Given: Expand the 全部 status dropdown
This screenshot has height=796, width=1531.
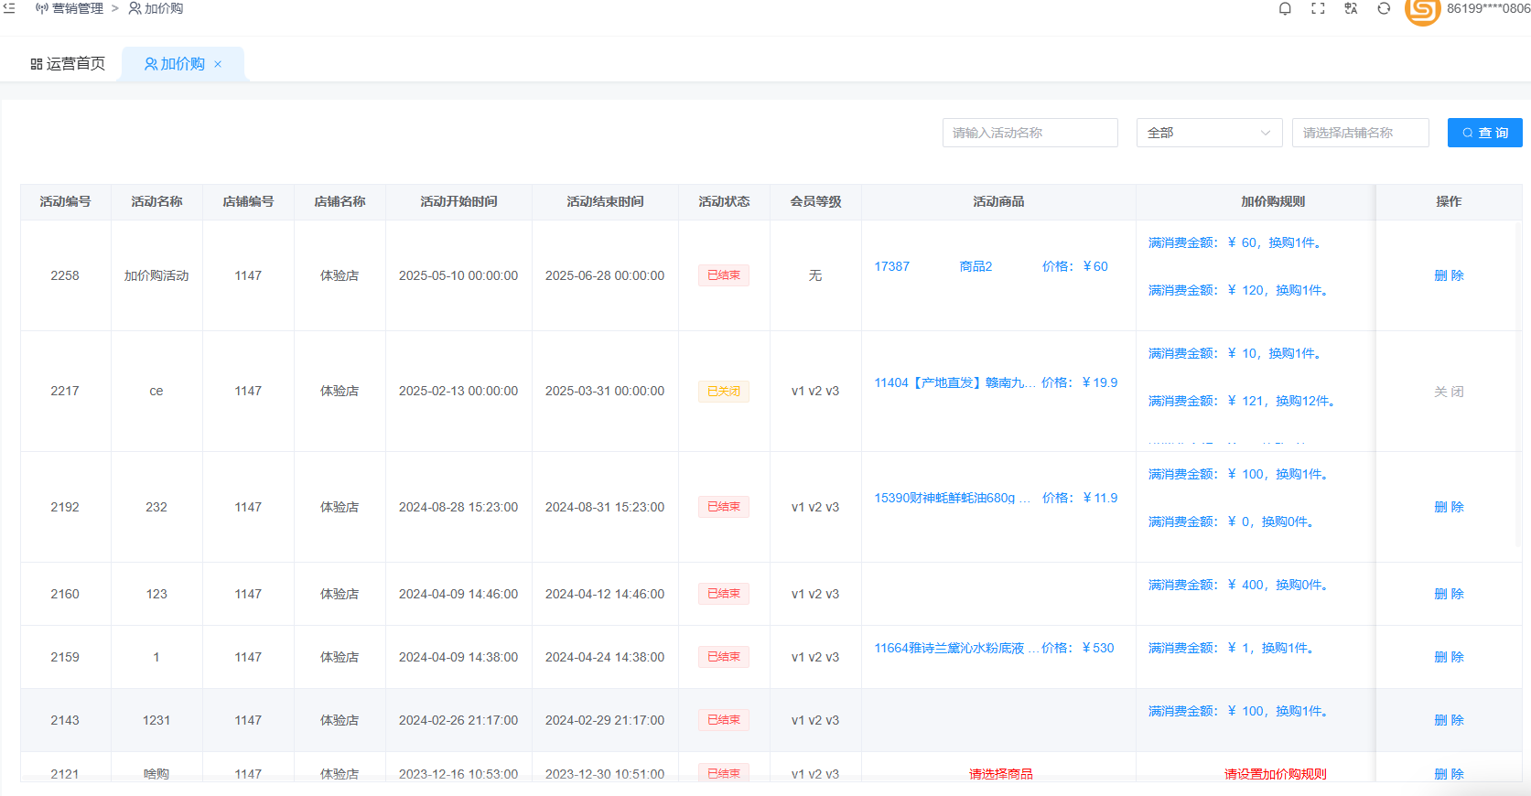Looking at the screenshot, I should (1208, 133).
